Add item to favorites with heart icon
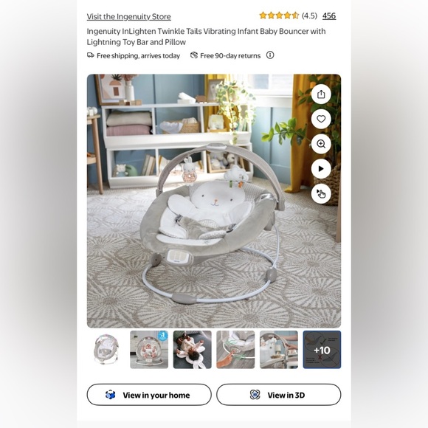428x428 pixels. [x=321, y=119]
